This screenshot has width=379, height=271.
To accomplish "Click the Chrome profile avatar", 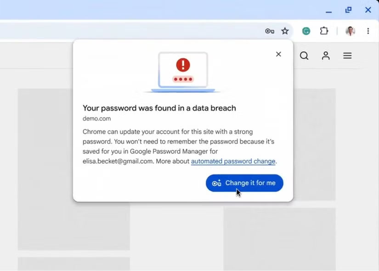I will pos(350,31).
